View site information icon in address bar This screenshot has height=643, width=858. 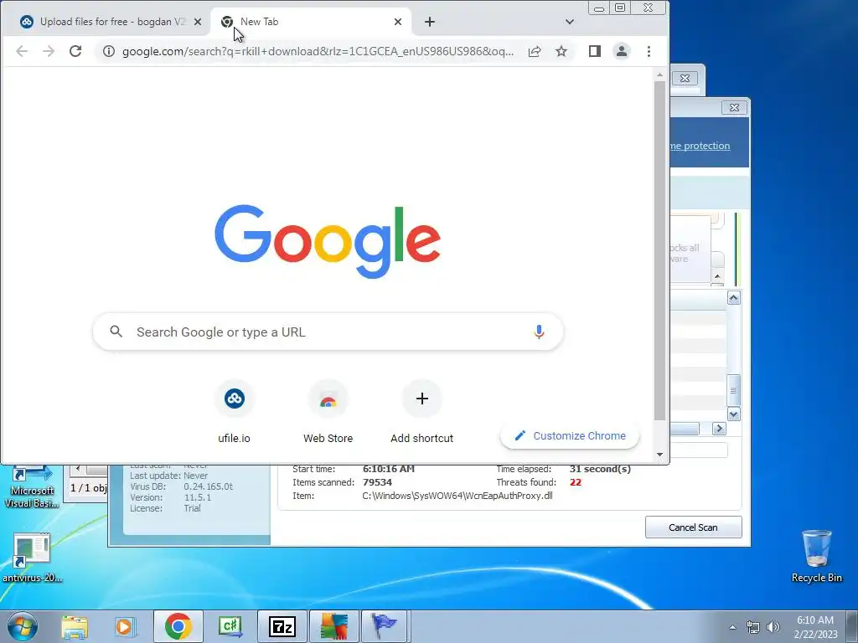point(109,51)
